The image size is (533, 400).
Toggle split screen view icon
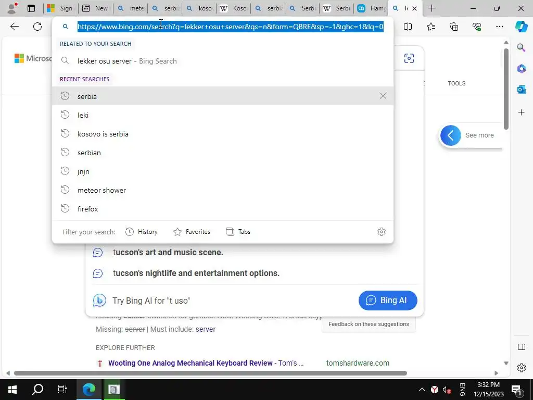point(408,27)
